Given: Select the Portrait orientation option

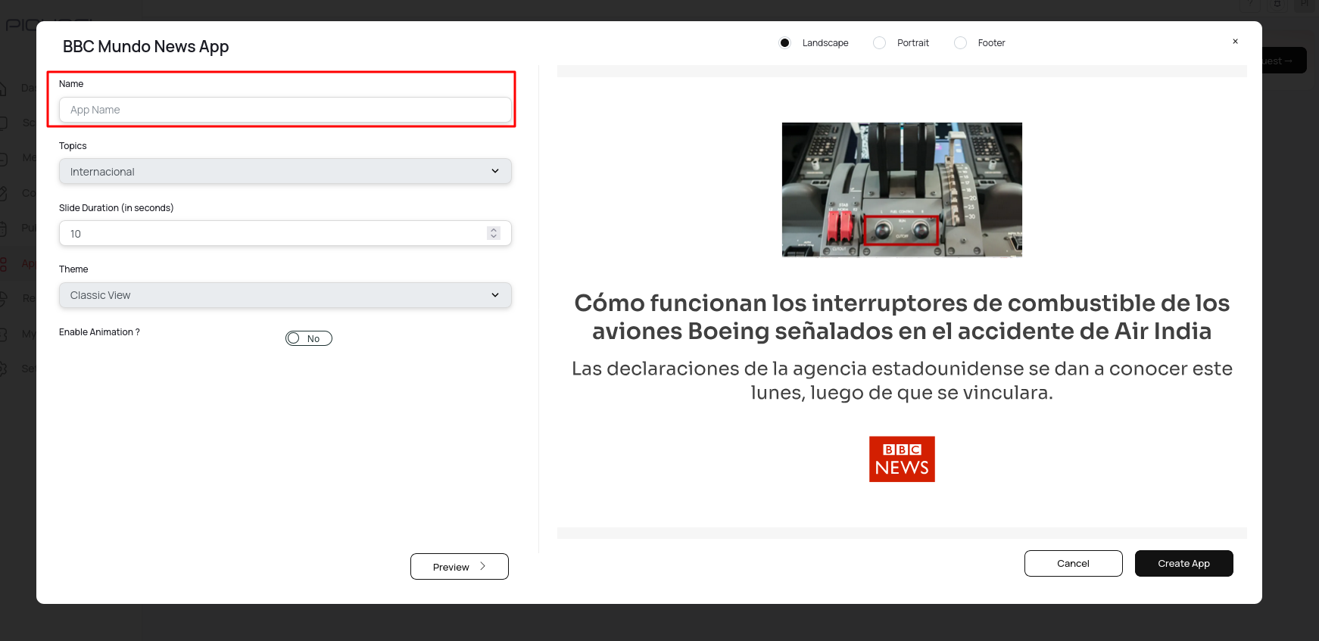Looking at the screenshot, I should coord(879,43).
